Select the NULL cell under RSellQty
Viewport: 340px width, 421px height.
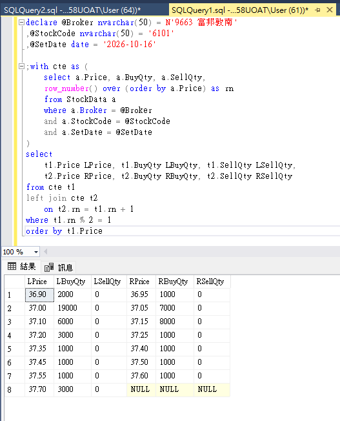[x=212, y=389]
